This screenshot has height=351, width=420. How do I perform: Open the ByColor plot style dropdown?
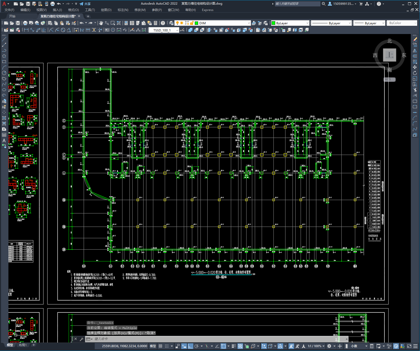[x=415, y=23]
